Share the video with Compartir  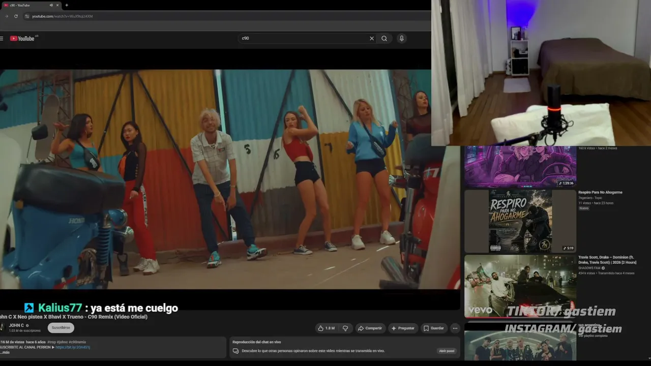370,328
